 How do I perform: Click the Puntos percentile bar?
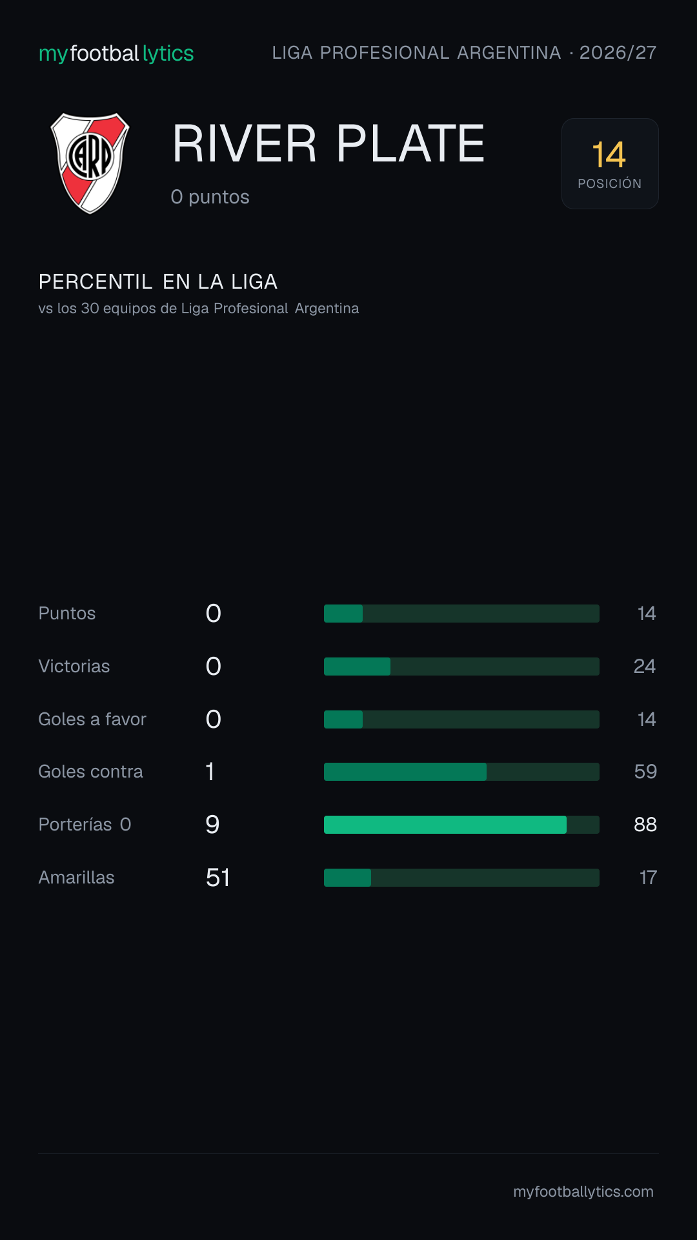[x=461, y=614]
